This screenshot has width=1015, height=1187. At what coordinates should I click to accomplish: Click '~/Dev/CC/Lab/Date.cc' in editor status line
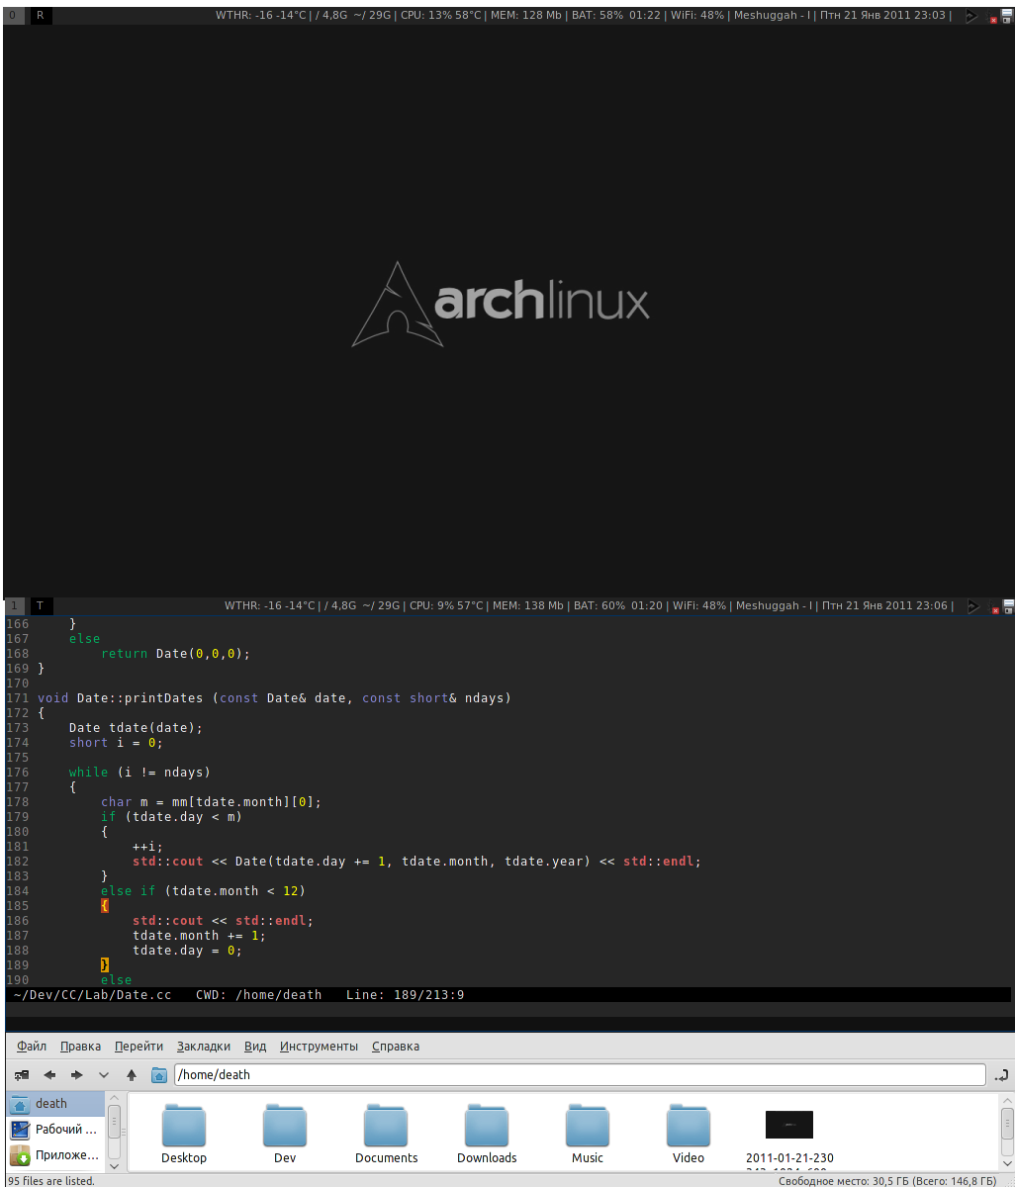pos(92,994)
